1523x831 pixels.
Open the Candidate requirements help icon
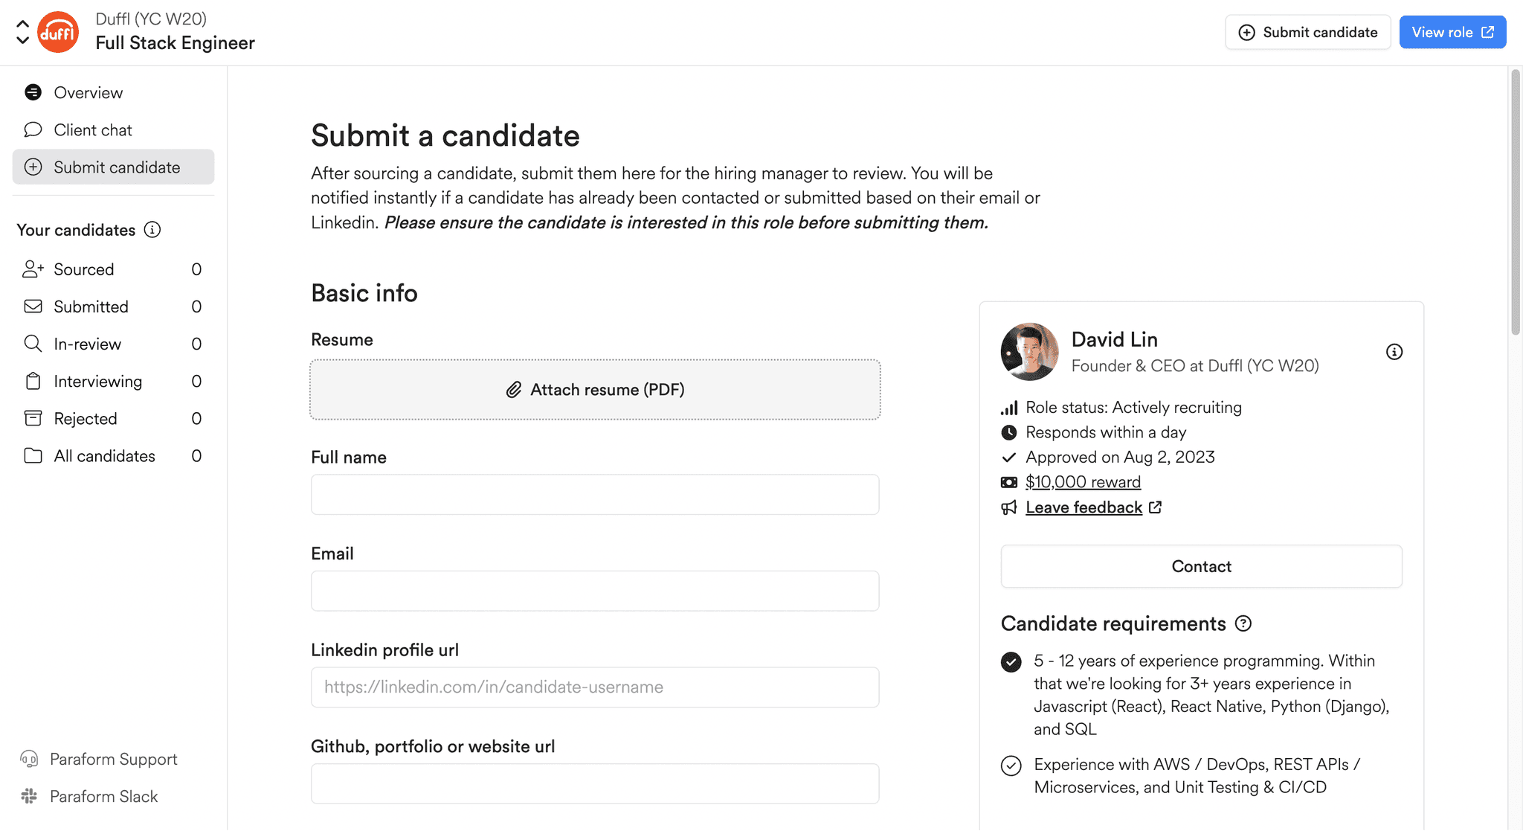point(1244,623)
